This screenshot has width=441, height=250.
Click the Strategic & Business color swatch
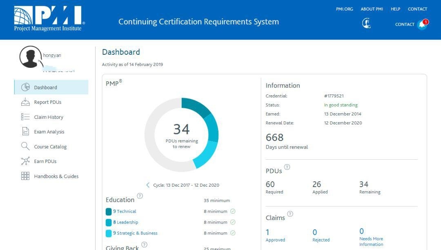click(x=109, y=233)
